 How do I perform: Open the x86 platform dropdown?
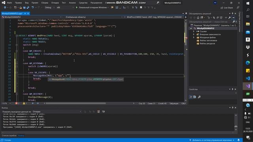tap(65, 7)
